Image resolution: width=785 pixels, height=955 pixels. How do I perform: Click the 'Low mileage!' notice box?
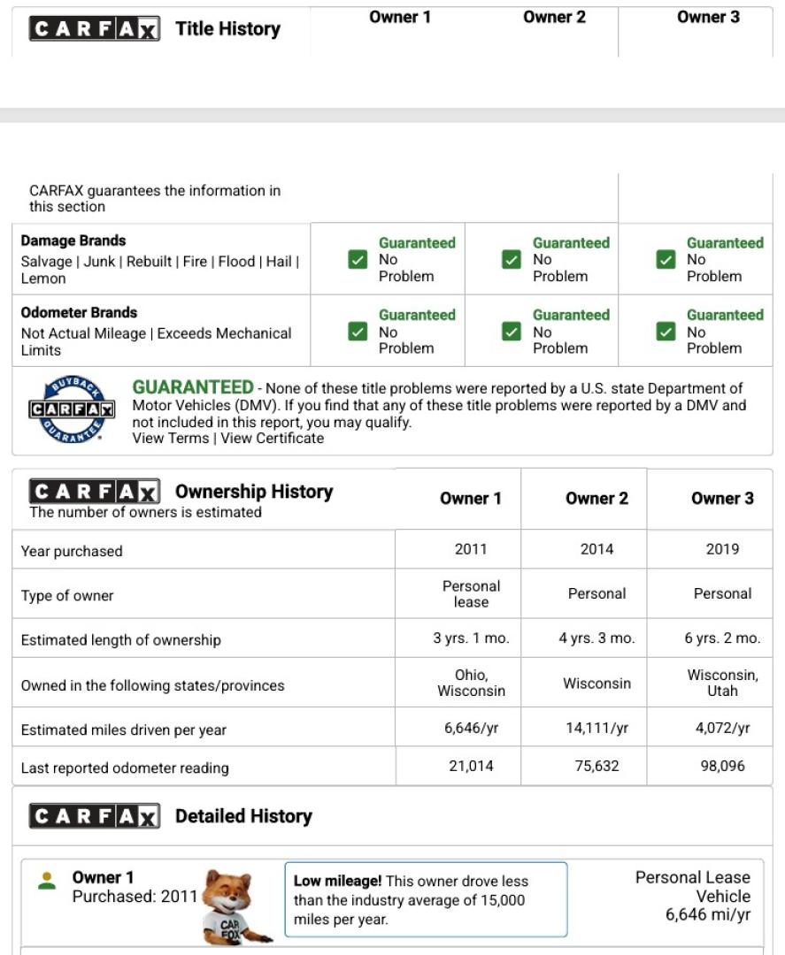pos(426,899)
